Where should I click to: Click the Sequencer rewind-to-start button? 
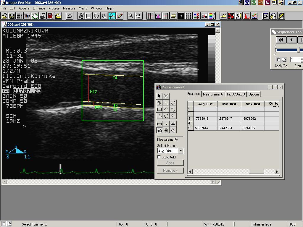tap(281, 40)
